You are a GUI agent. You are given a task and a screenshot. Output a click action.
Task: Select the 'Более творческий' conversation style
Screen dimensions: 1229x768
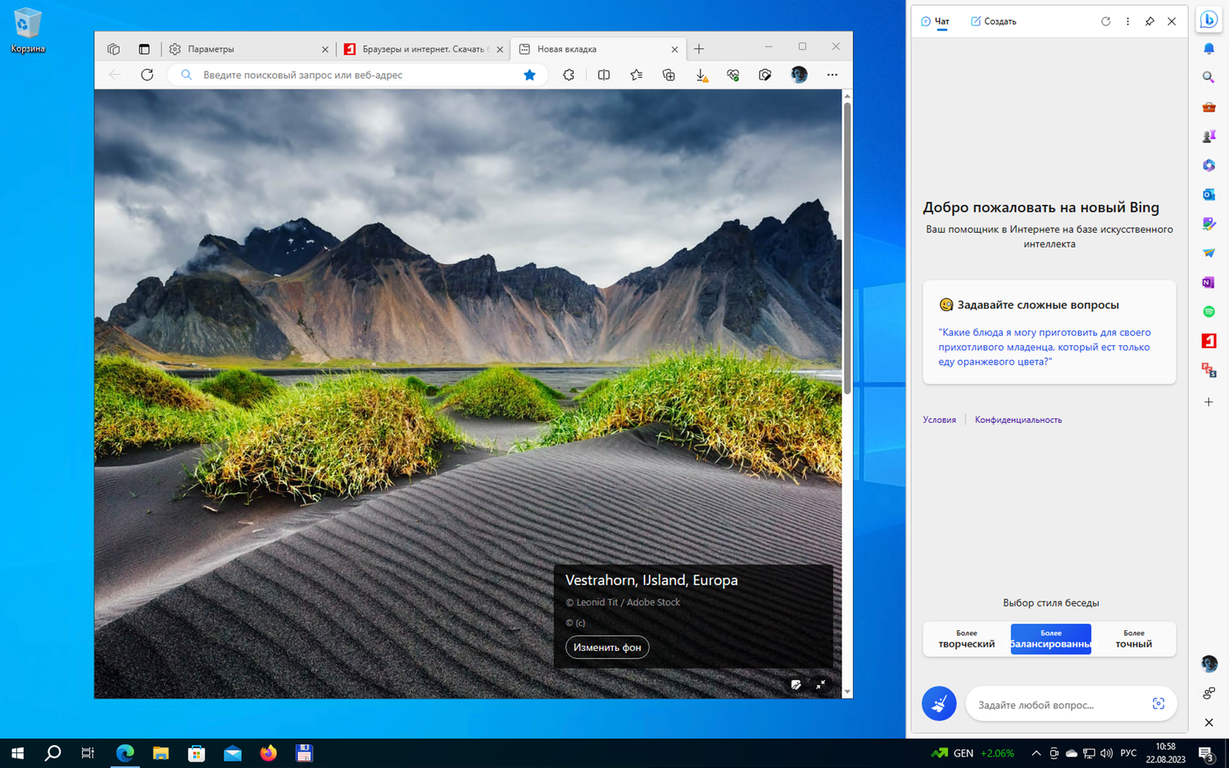pos(967,639)
